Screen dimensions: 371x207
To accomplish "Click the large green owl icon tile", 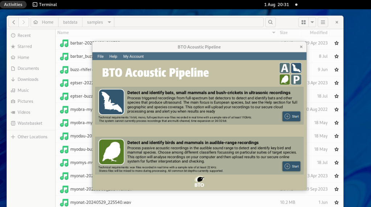I will pyautogui.click(x=111, y=152).
